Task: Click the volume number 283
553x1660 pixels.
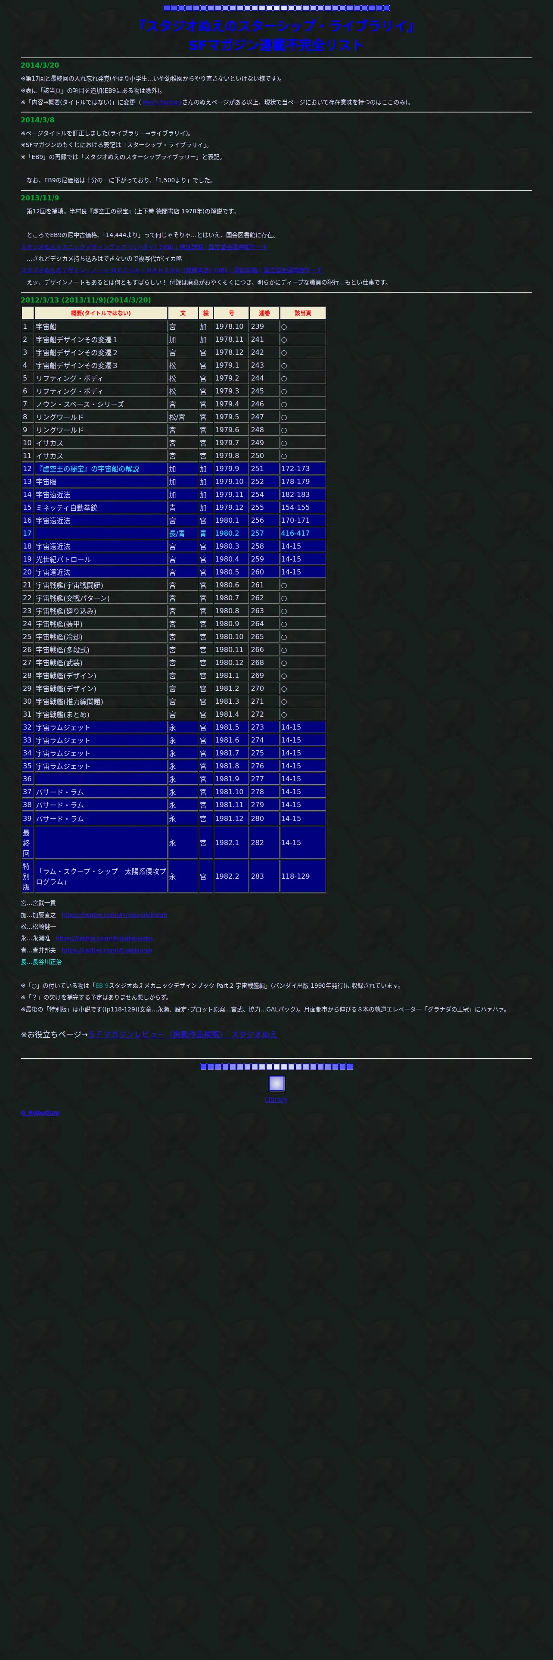Action: (x=264, y=877)
